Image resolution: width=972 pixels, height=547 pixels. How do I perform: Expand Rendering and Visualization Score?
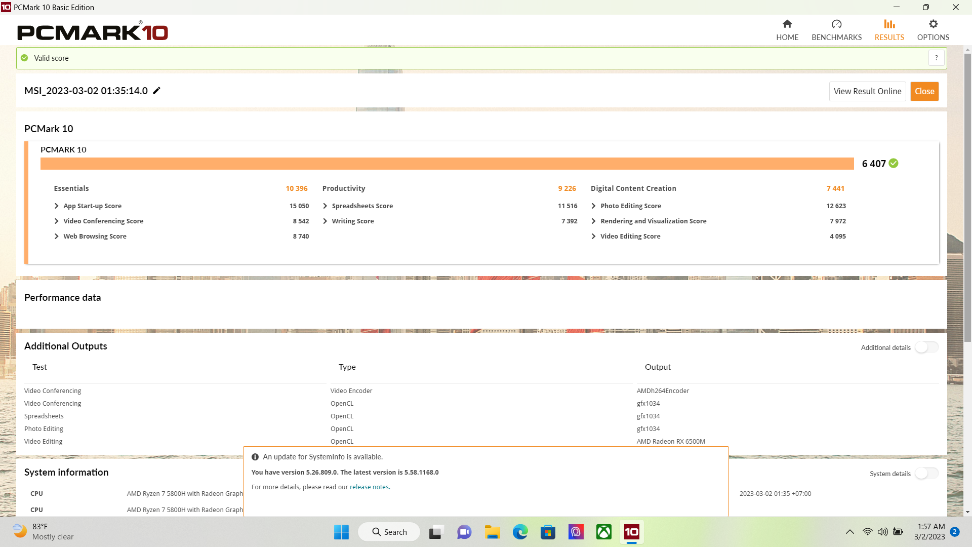pos(593,221)
